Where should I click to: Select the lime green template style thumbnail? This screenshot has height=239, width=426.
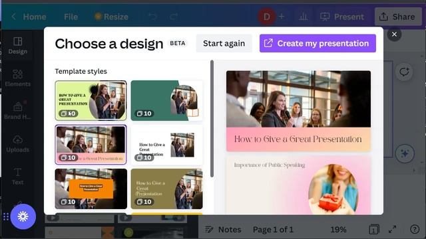tap(91, 100)
